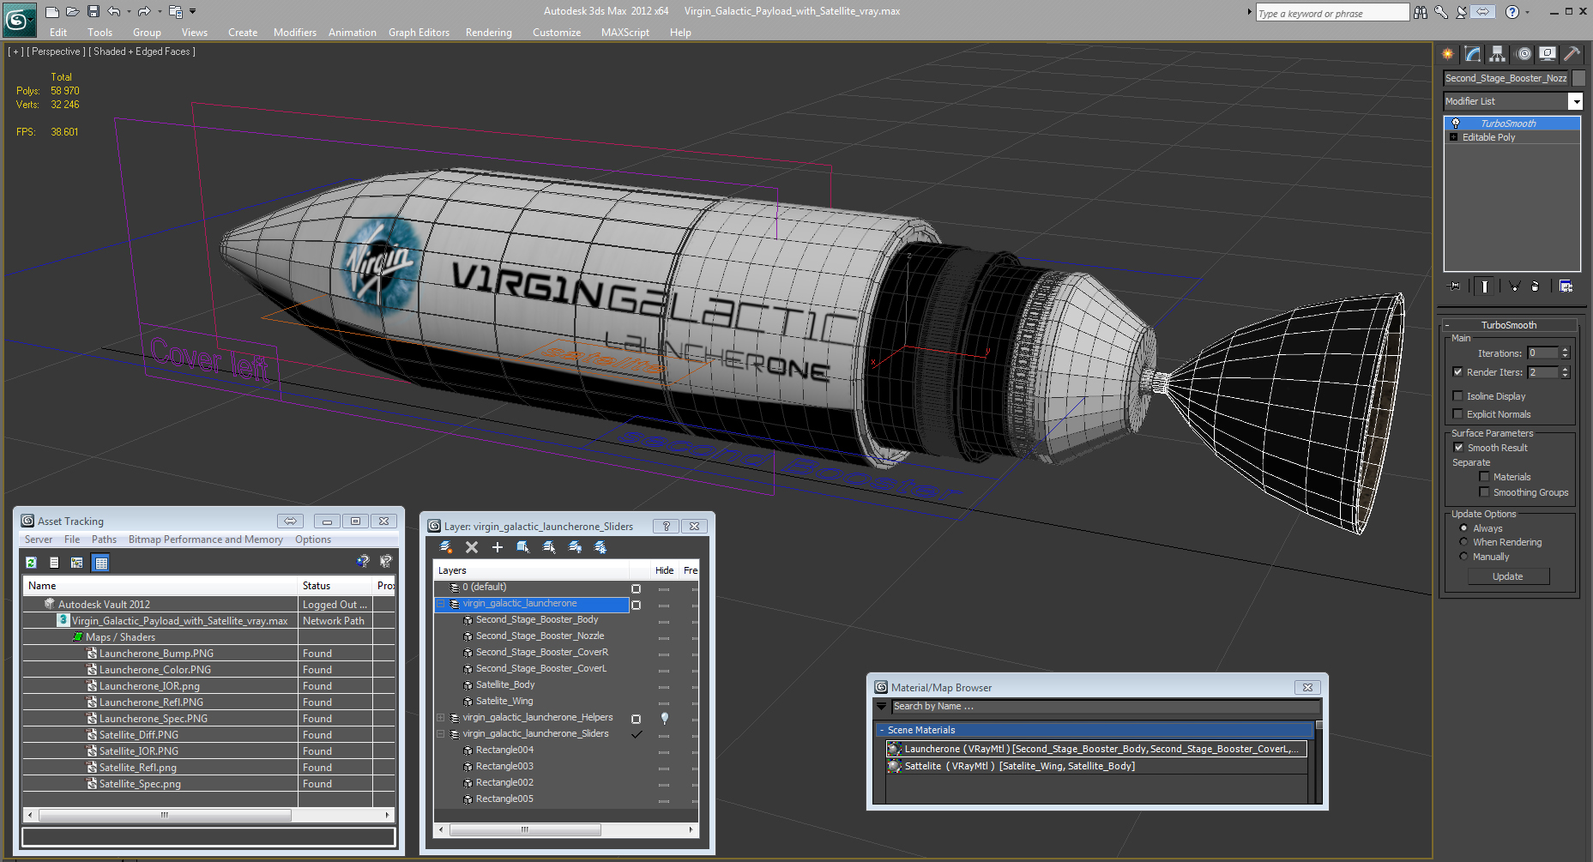Click the Search by Name field in Material Browser
The image size is (1593, 862).
(x=1104, y=707)
